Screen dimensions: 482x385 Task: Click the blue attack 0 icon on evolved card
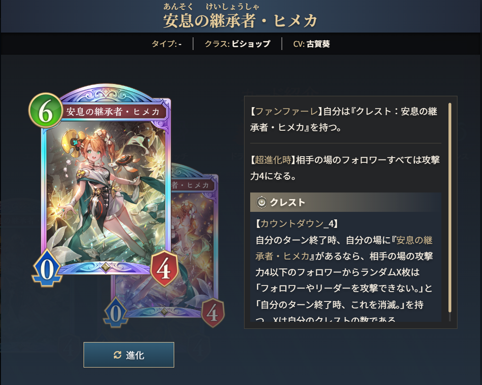click(116, 313)
